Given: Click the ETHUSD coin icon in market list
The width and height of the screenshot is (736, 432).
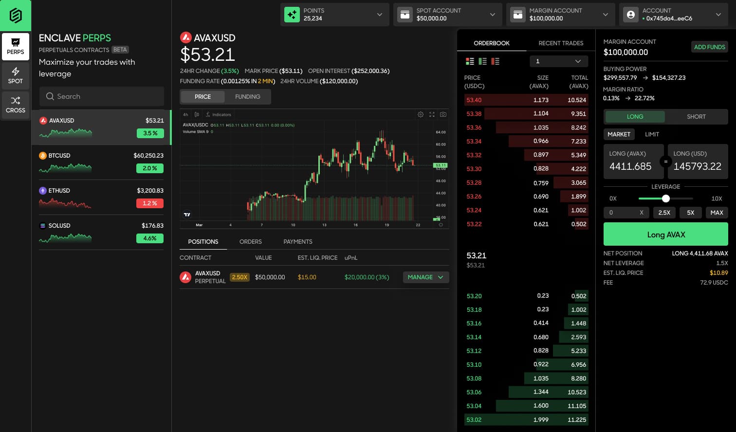Looking at the screenshot, I should point(43,191).
